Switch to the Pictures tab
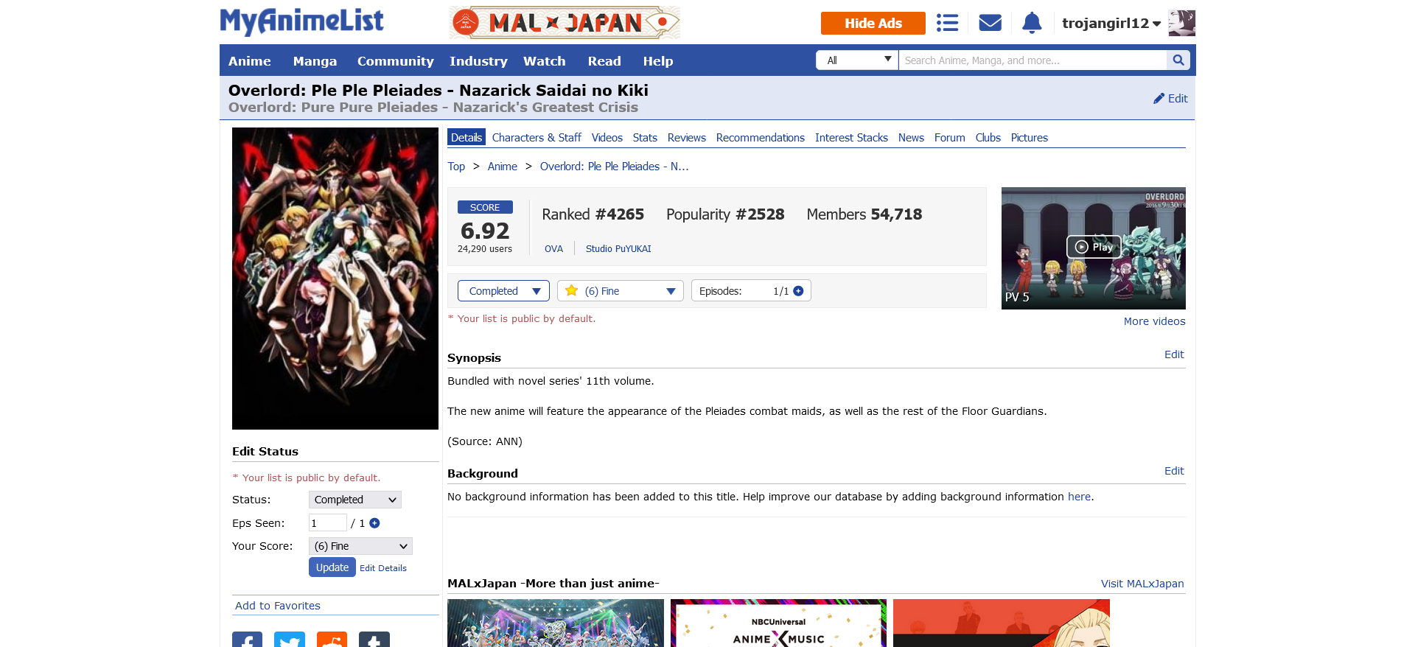This screenshot has width=1415, height=647. pos(1030,138)
